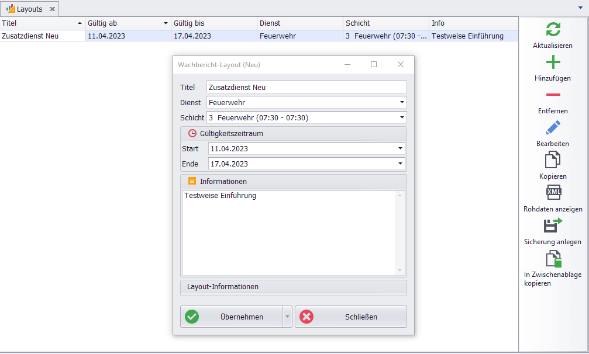The image size is (589, 354).
Task: Open the Dienst dropdown list
Action: pyautogui.click(x=402, y=103)
